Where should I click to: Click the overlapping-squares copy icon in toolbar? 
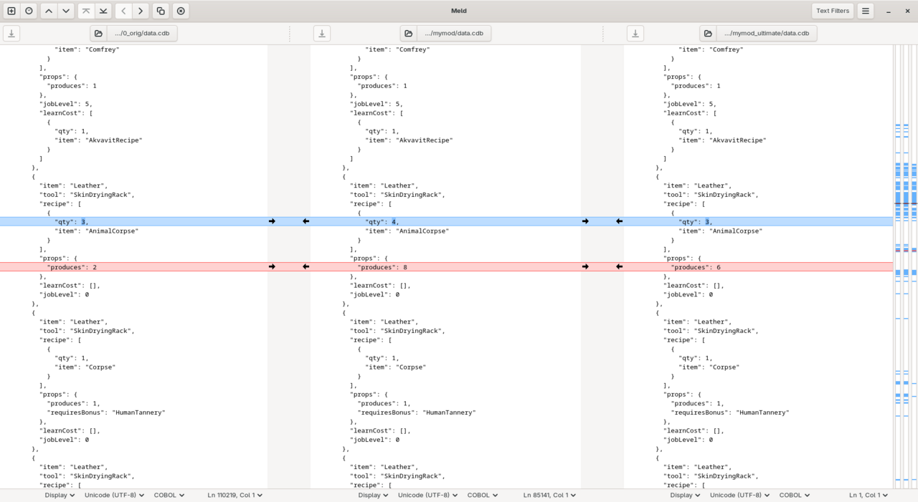click(161, 11)
